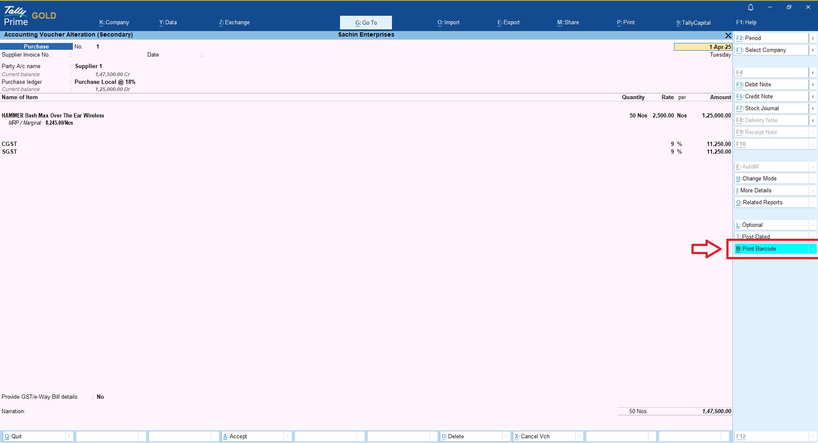The width and height of the screenshot is (818, 443).
Task: Open the Go To menu
Action: pyautogui.click(x=366, y=23)
